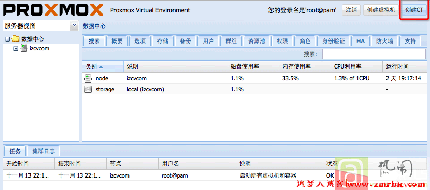430x190 pixels.
Task: Click the 数据中心 folder icon in tree
Action: (16, 39)
